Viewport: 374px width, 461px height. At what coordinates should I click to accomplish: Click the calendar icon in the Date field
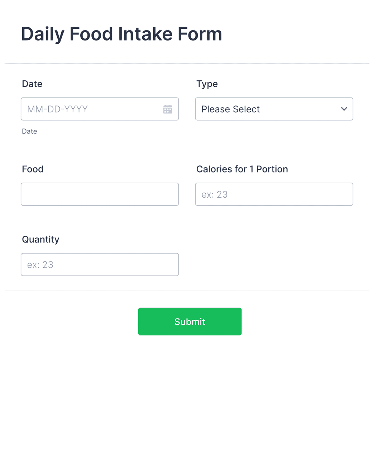tap(167, 109)
